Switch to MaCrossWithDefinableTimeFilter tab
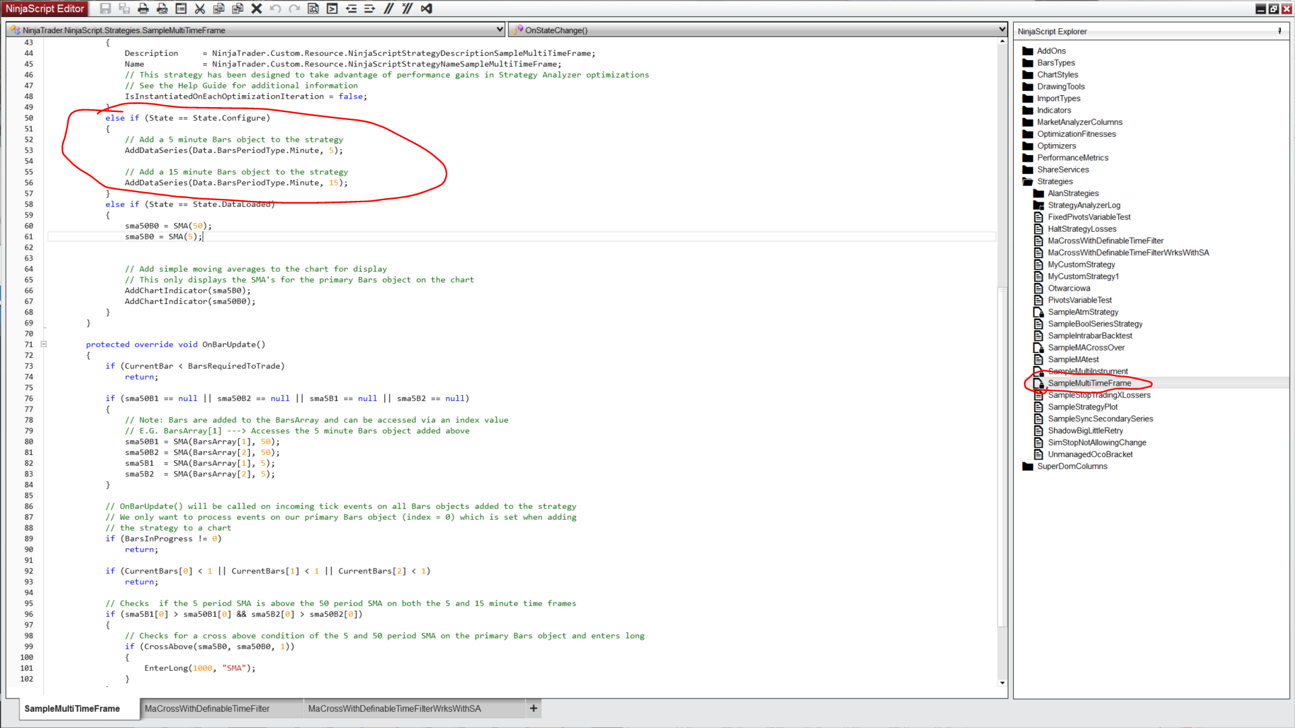The height and width of the screenshot is (728, 1295). click(x=207, y=708)
